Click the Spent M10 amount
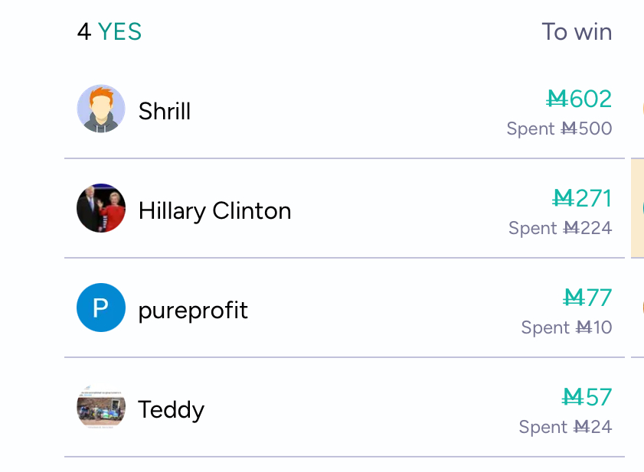Image resolution: width=644 pixels, height=472 pixels. point(567,327)
